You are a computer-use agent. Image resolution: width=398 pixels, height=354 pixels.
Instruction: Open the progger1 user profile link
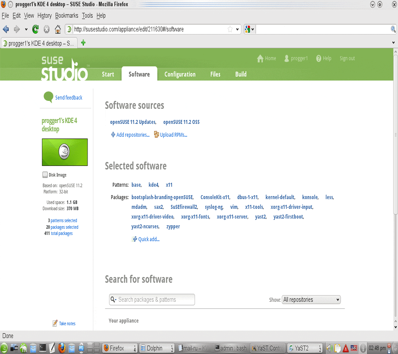(x=296, y=58)
